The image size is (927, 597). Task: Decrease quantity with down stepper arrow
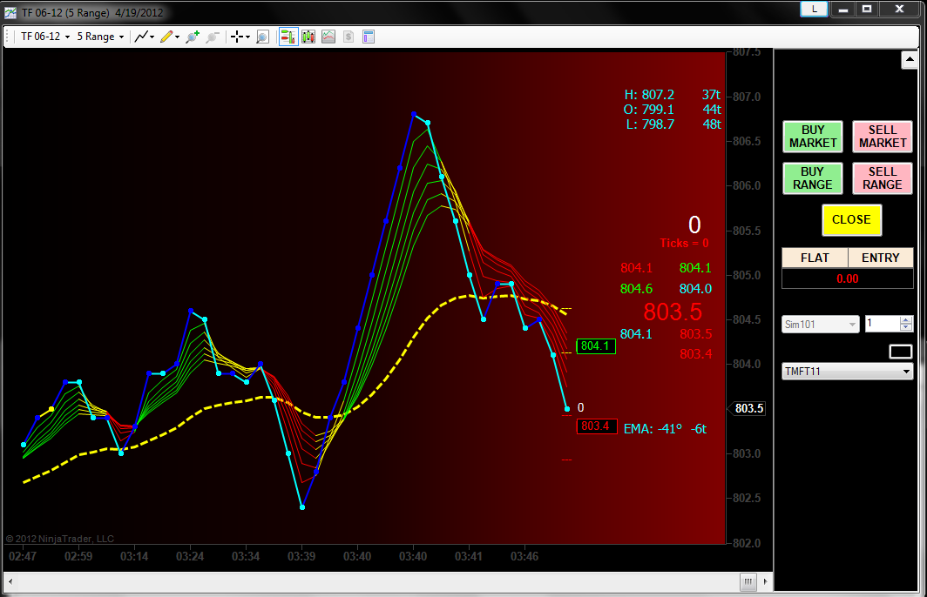(x=906, y=328)
